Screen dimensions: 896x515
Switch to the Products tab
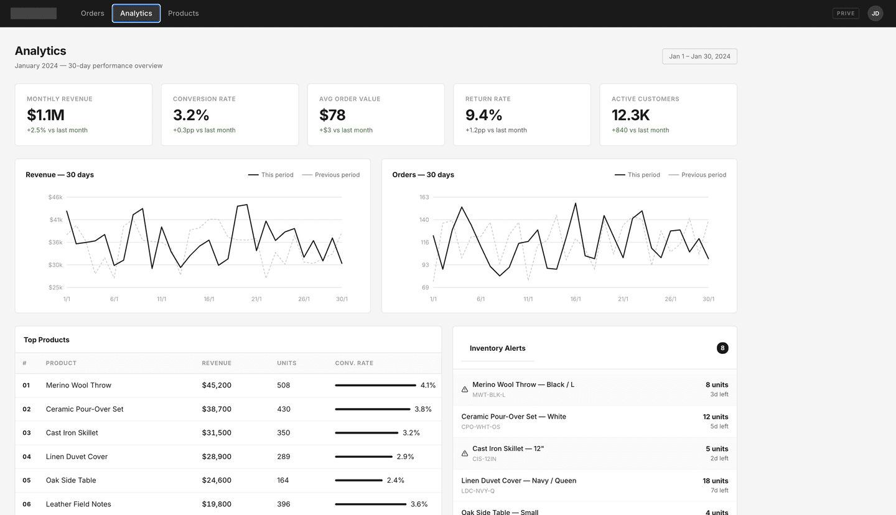point(183,13)
